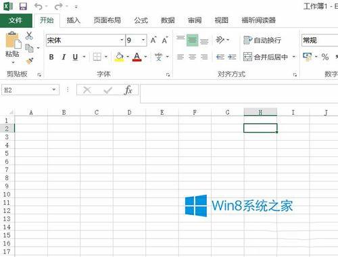338x257 pixels.
Task: Click 合并后居中 merge and center
Action: click(266, 57)
